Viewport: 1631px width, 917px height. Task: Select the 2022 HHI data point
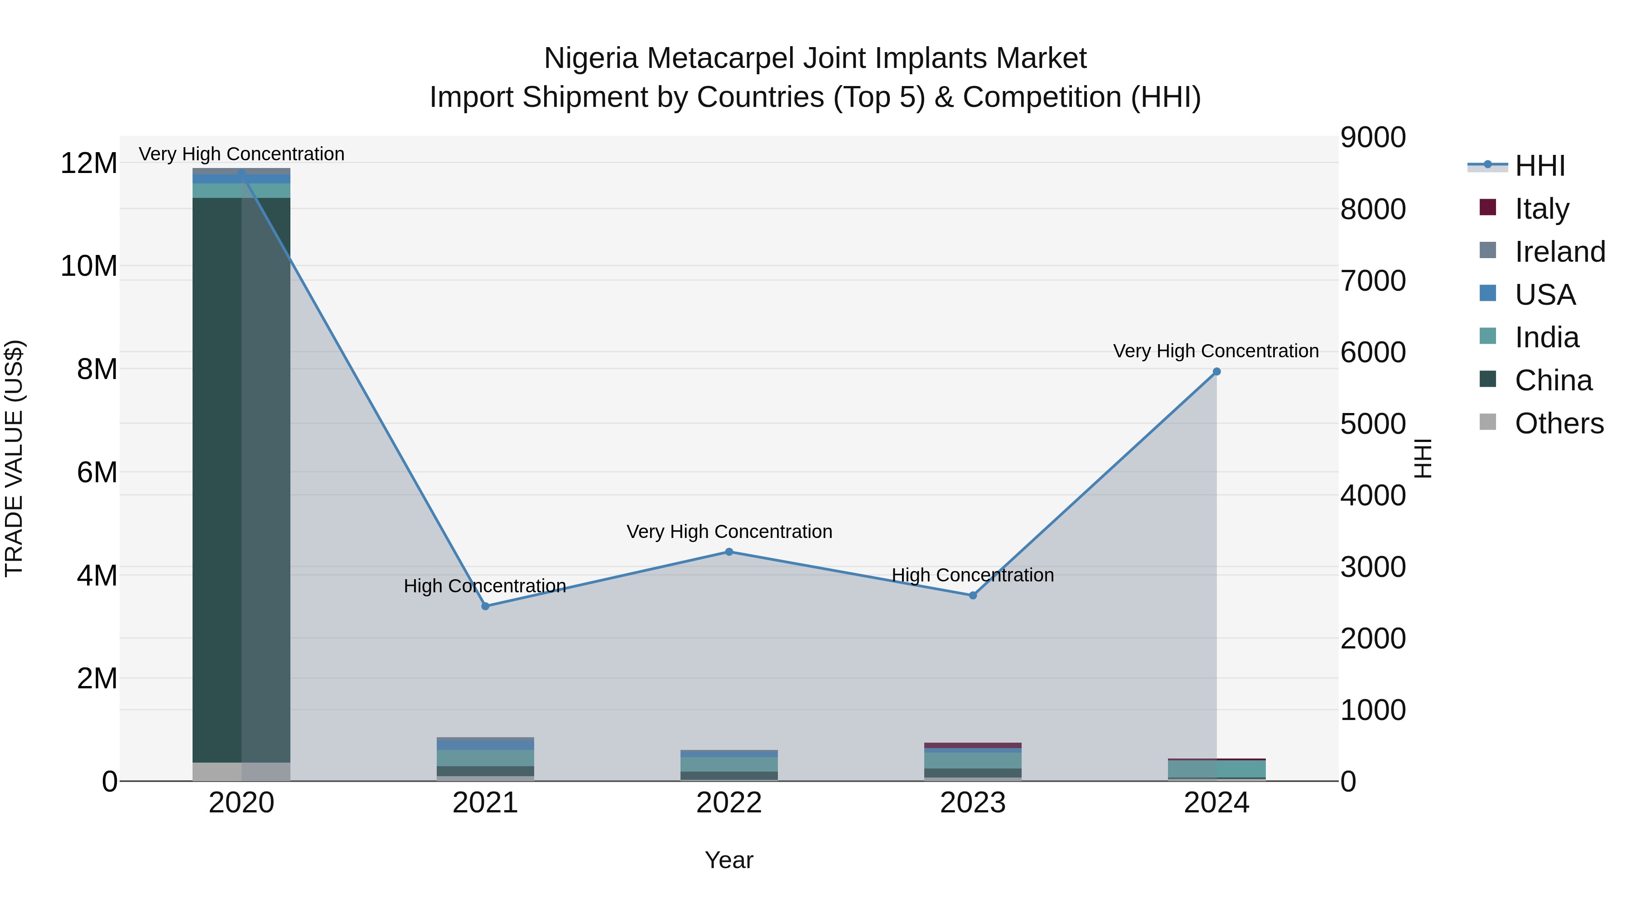[x=729, y=552]
